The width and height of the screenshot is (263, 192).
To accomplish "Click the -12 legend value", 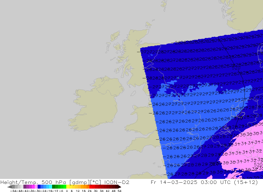I will coord(55,191).
